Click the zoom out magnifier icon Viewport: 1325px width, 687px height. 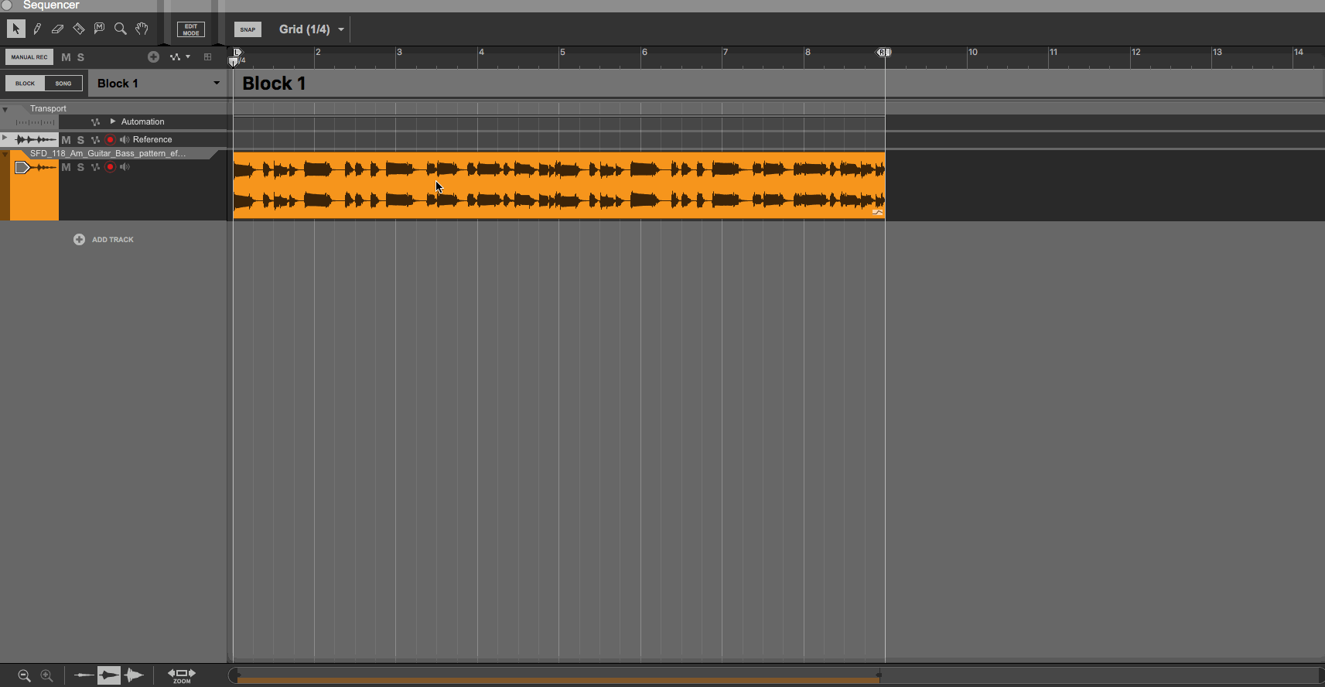[x=24, y=675]
